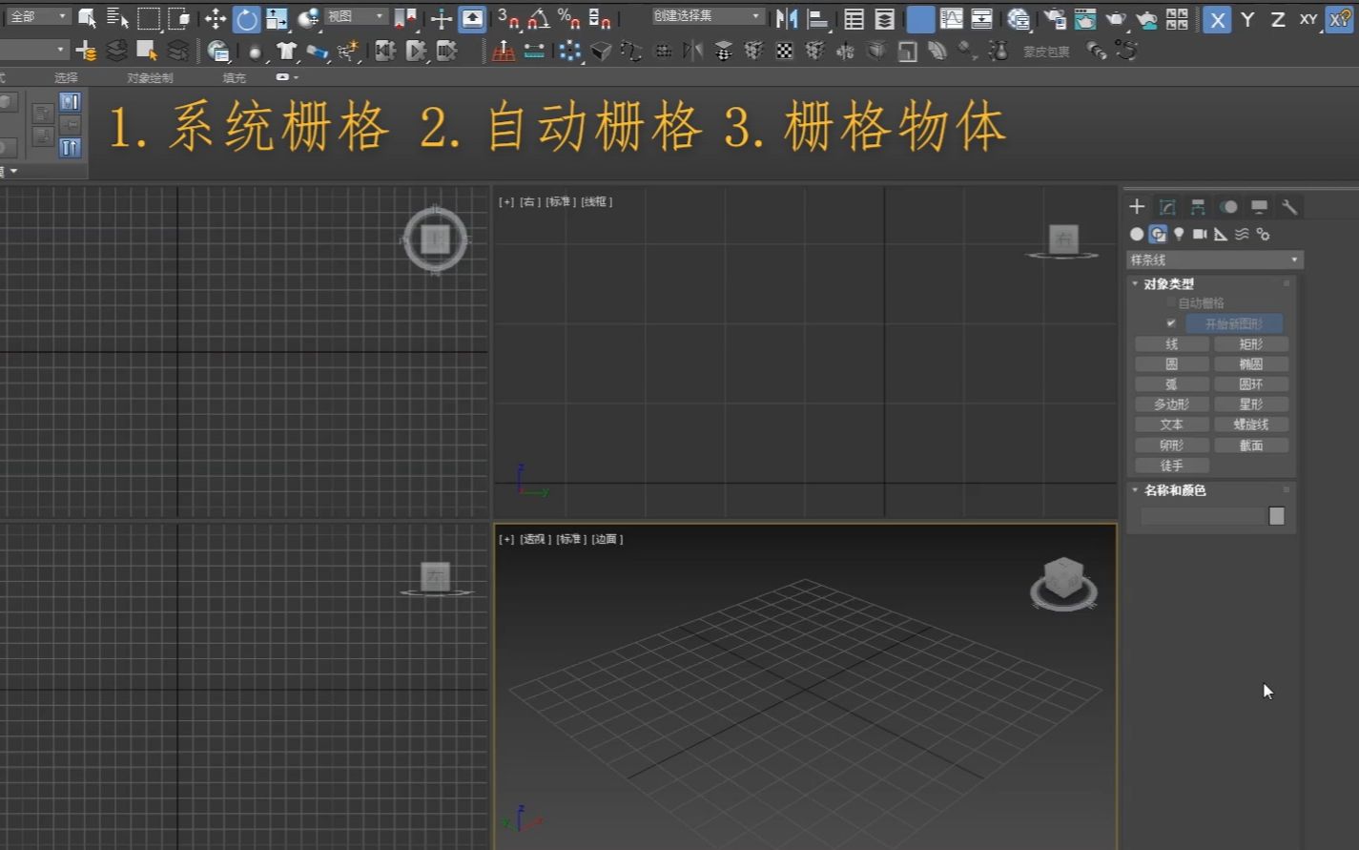Open the Modify panel
Viewport: 1359px width, 850px height.
[1166, 206]
